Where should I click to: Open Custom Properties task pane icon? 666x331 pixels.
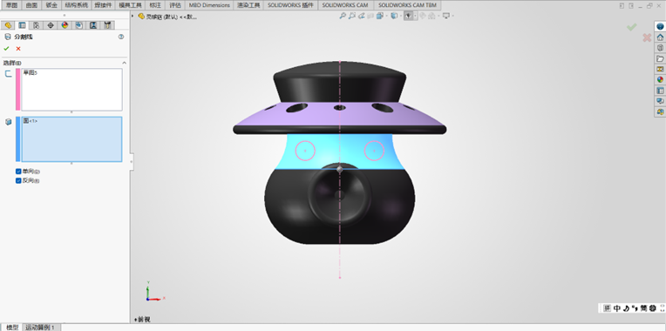pos(660,91)
